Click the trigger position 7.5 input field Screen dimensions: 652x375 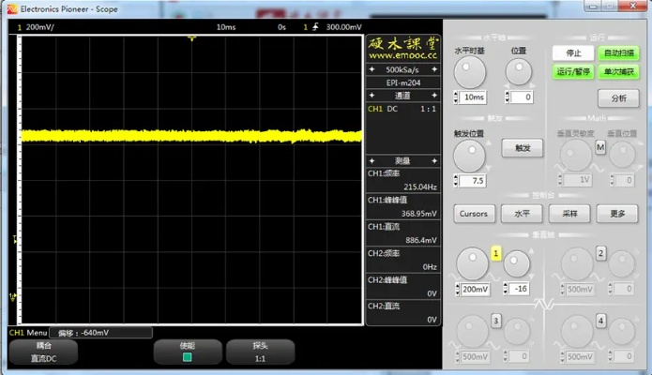[478, 181]
